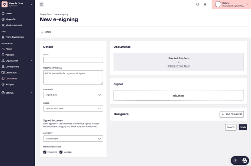This screenshot has height=166, width=251.
Task: Click Browse on your device link
Action: pos(178,66)
